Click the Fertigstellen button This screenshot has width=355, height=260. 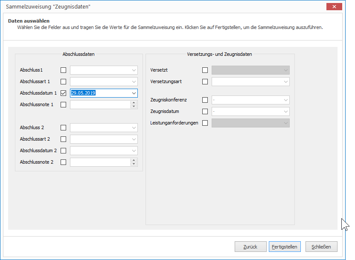(285, 247)
